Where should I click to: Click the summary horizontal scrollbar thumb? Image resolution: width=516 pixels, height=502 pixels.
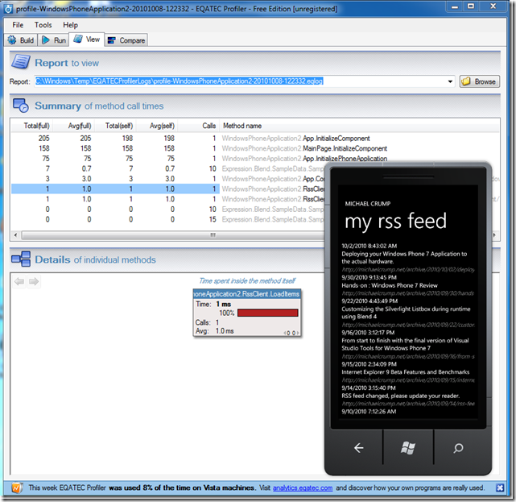tap(213, 235)
